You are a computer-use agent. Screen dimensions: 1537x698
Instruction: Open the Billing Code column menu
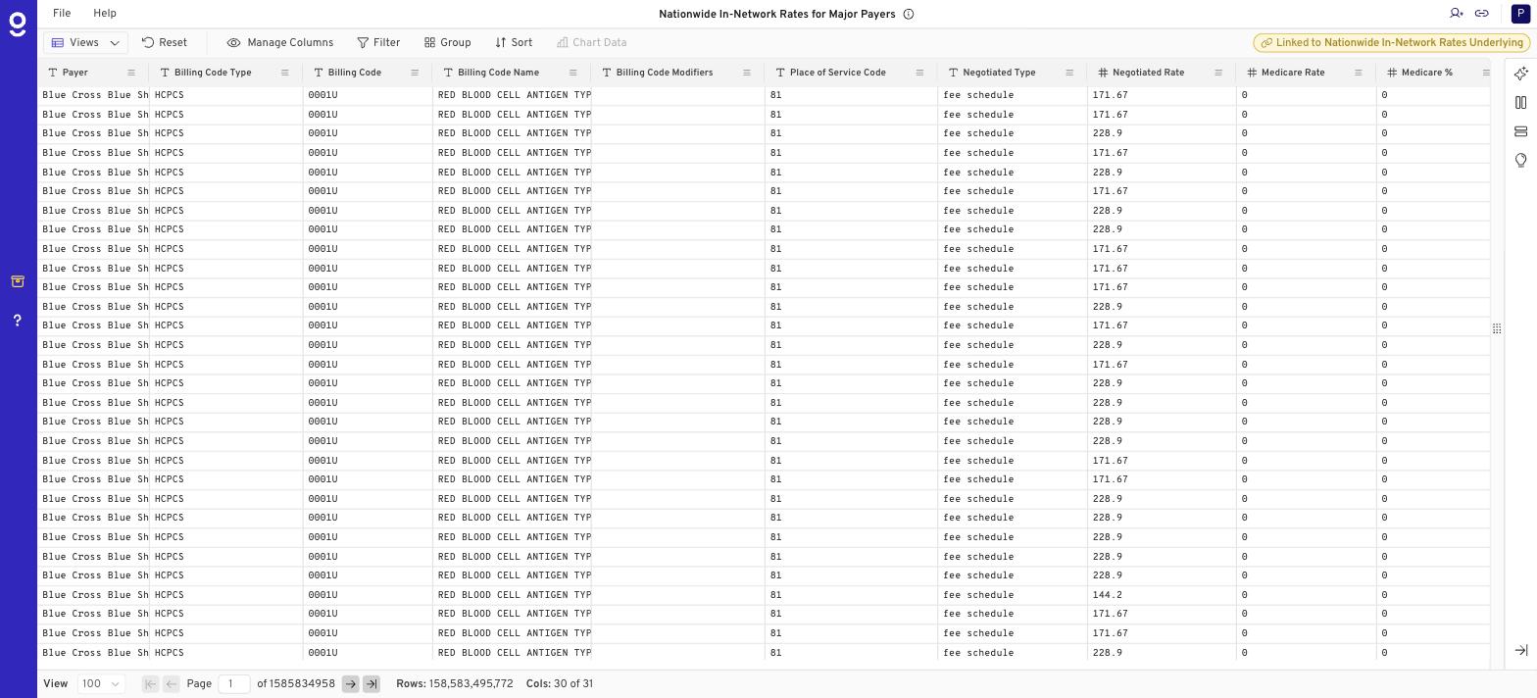415,73
